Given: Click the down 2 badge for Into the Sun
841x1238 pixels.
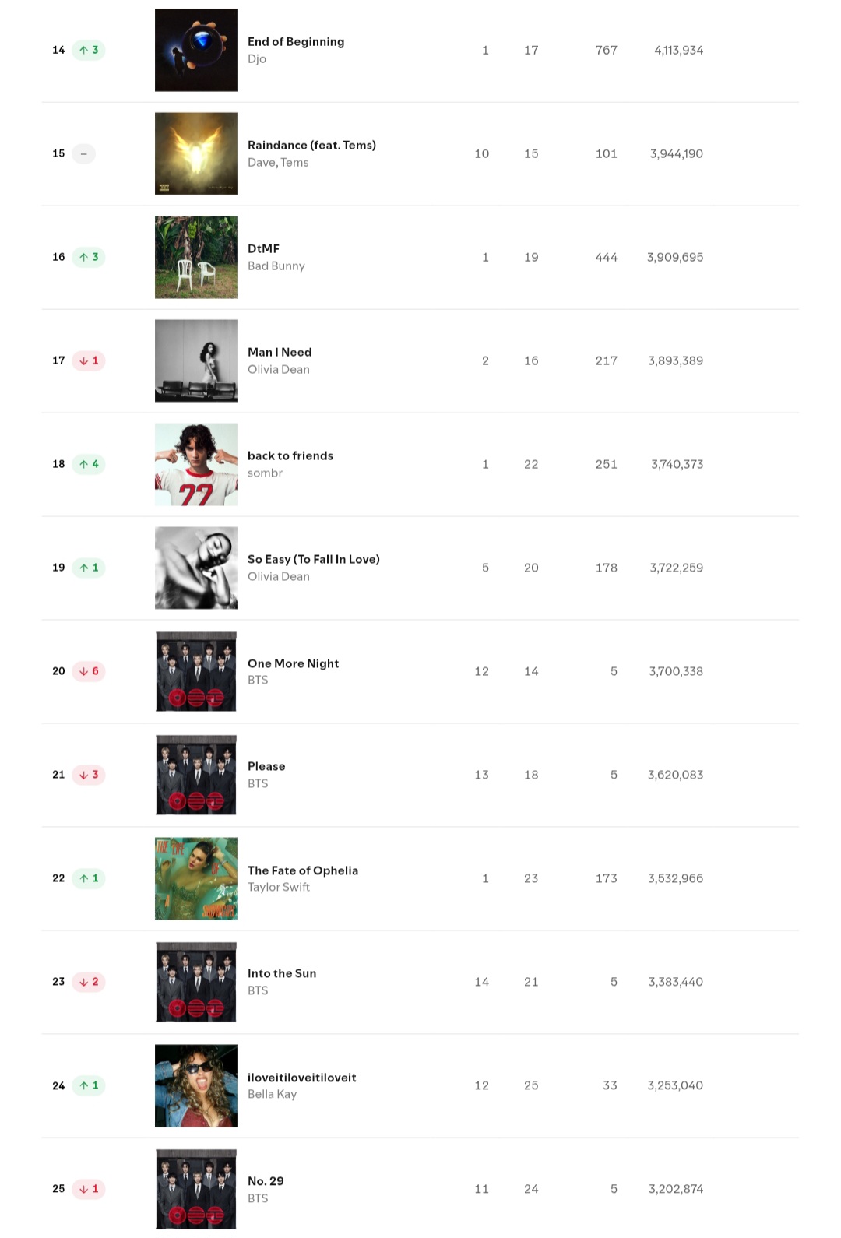Looking at the screenshot, I should click(x=89, y=982).
